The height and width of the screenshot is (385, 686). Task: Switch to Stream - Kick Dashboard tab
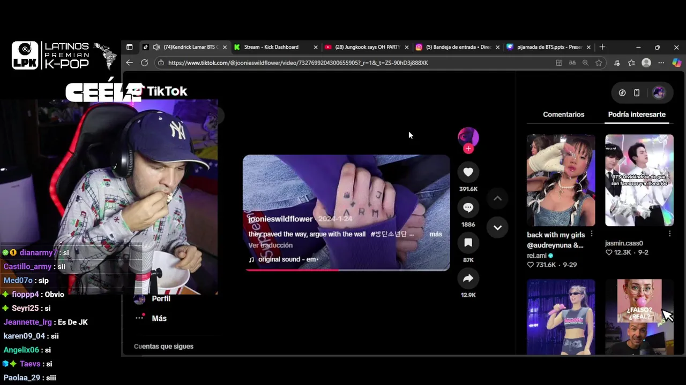pos(276,47)
